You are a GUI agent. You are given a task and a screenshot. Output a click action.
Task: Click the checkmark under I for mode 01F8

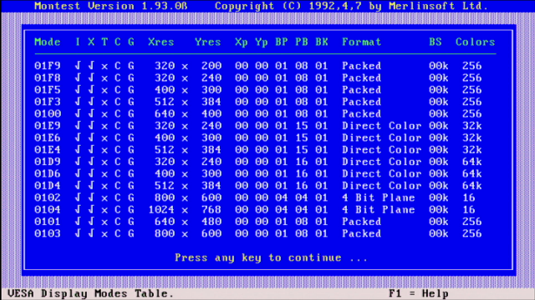78,77
